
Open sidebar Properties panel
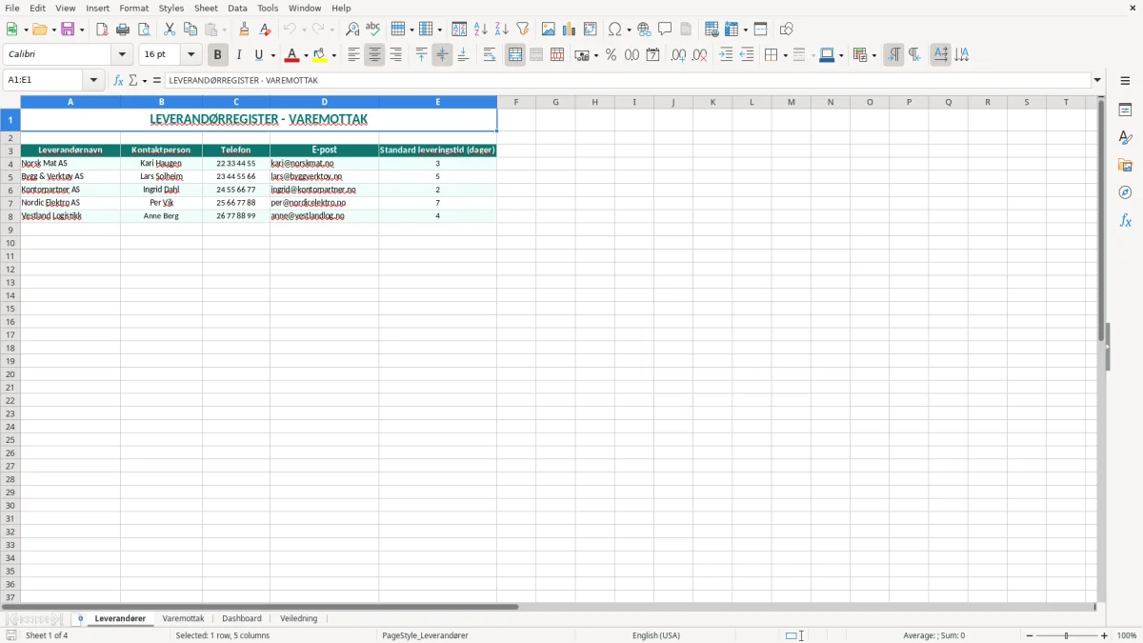click(1125, 111)
